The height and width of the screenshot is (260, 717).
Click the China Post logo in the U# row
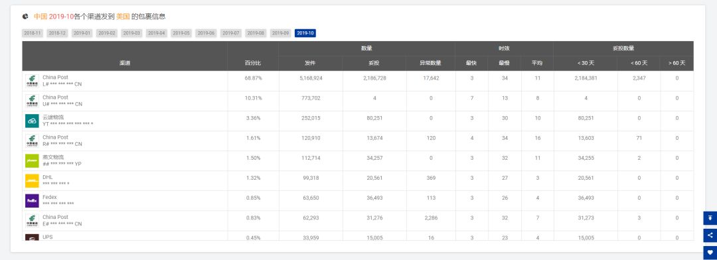(32, 101)
